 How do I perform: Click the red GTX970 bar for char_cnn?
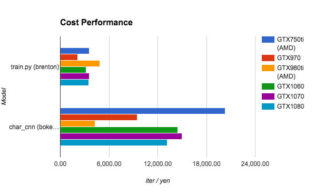99,118
